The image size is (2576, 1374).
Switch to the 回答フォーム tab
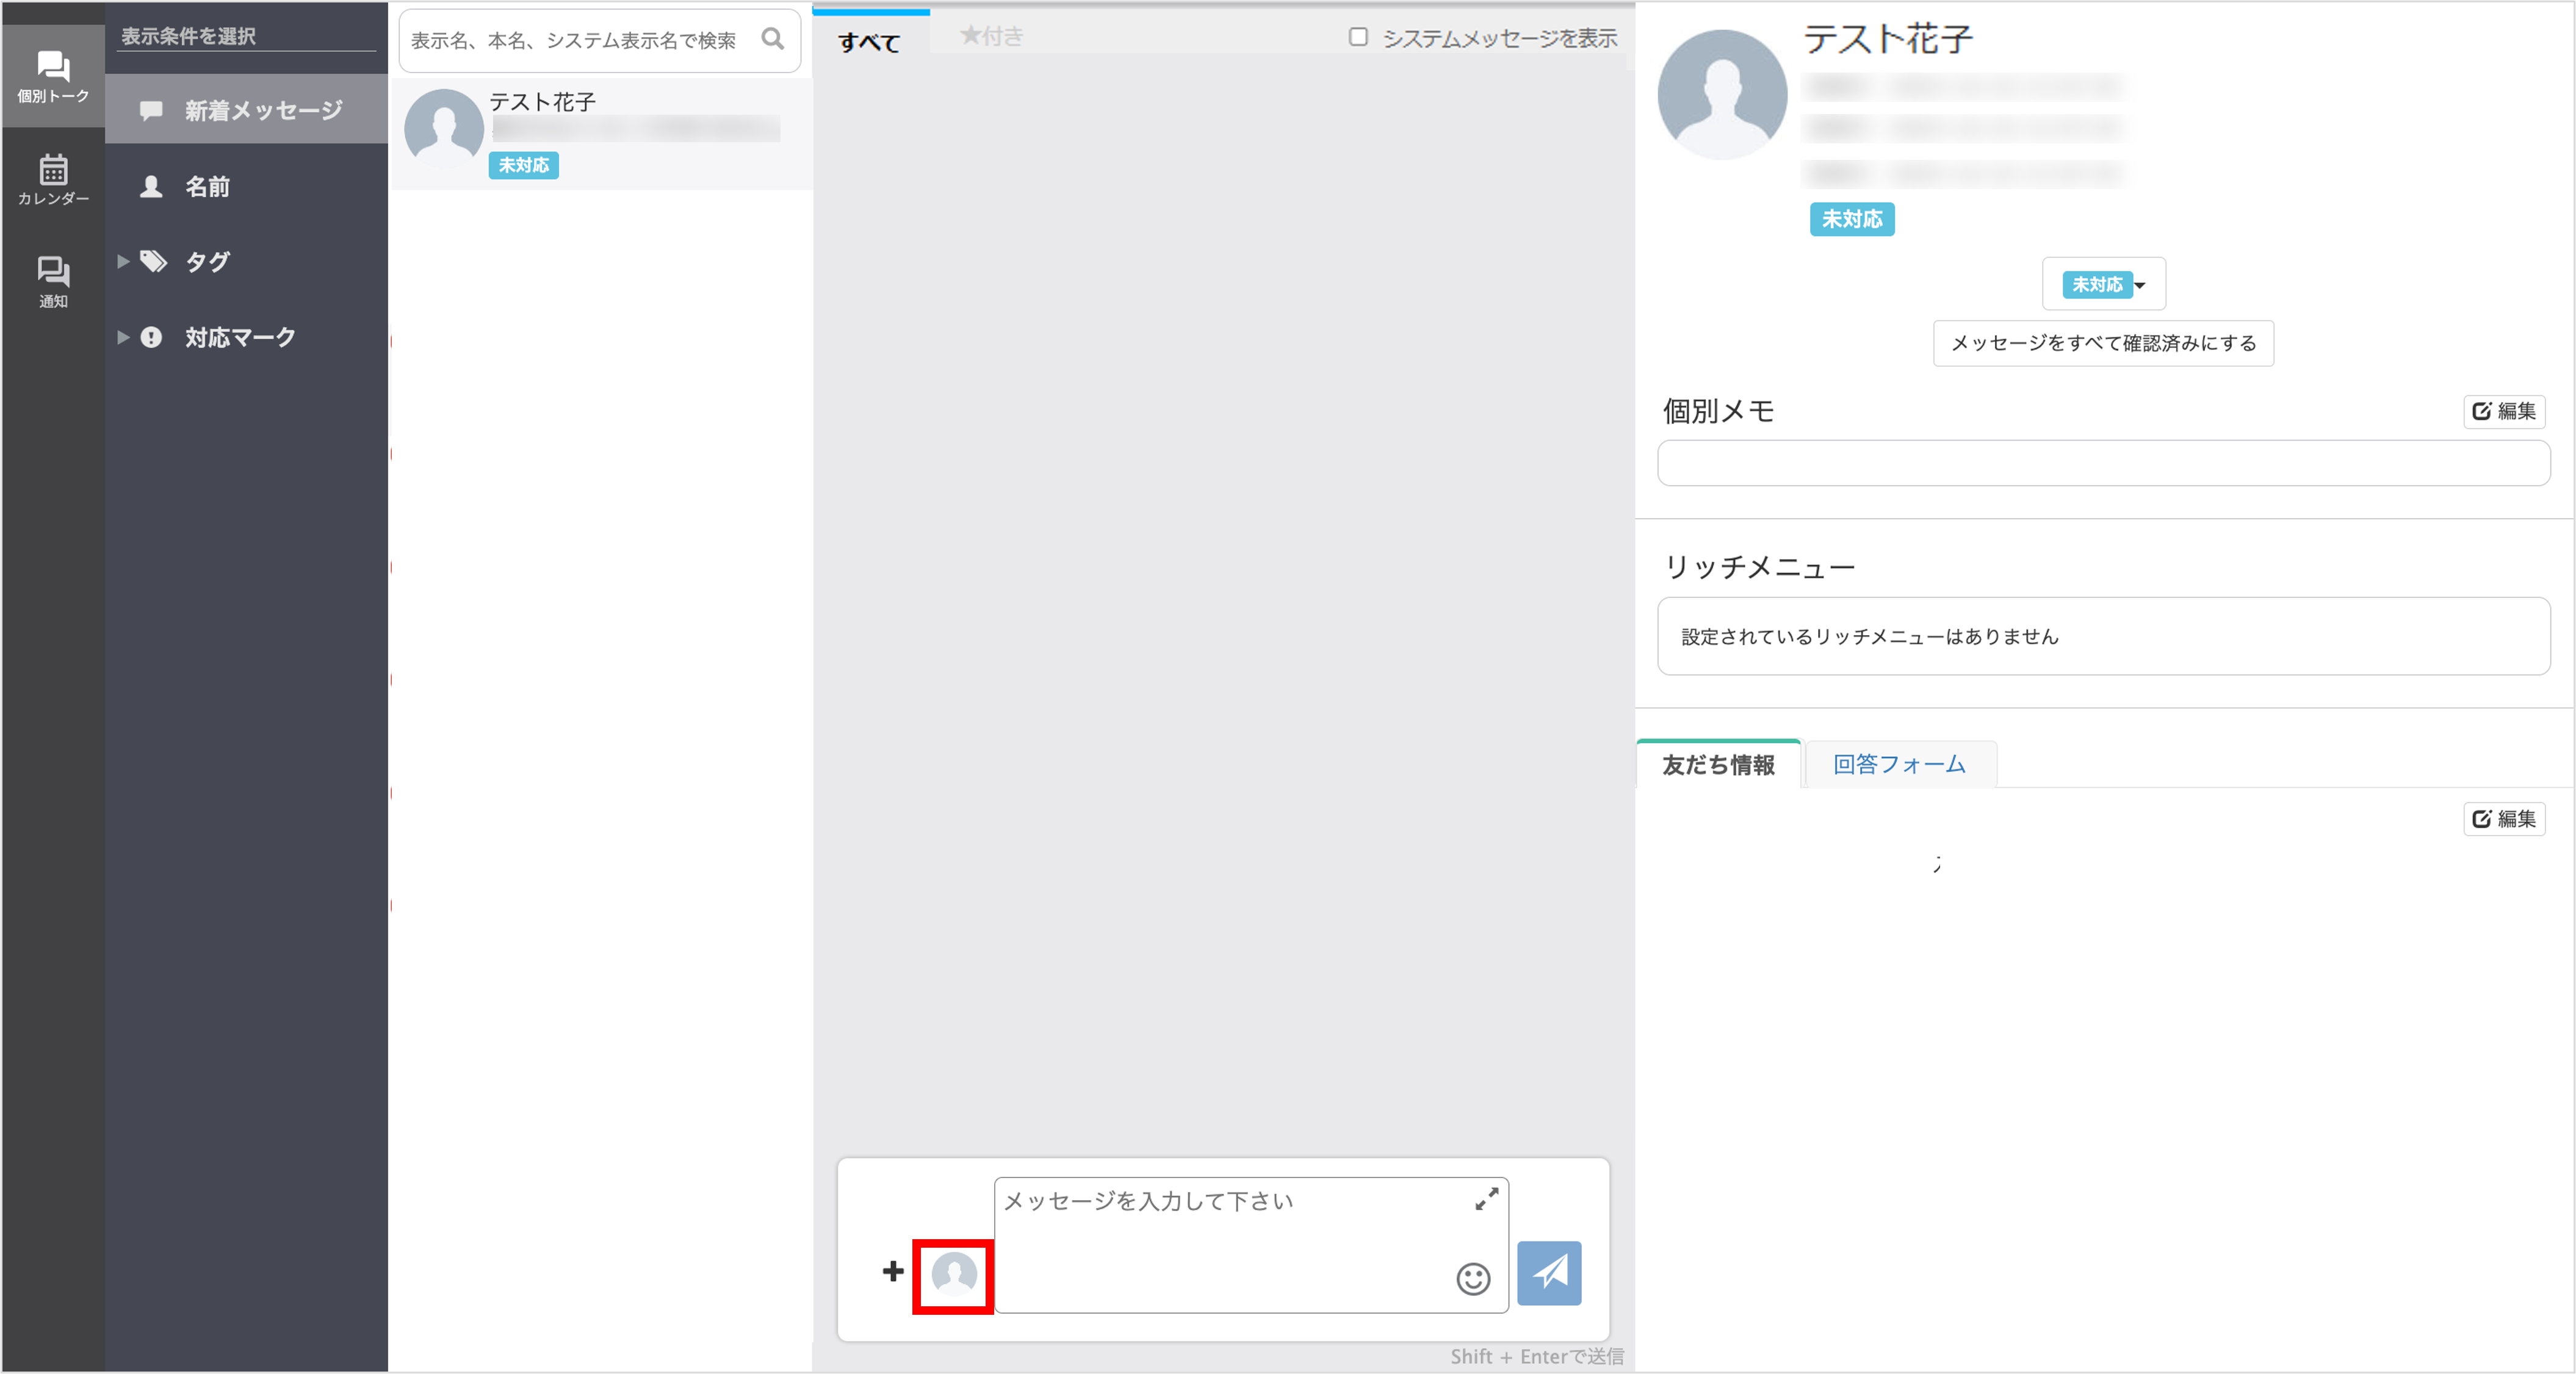pyautogui.click(x=1899, y=763)
